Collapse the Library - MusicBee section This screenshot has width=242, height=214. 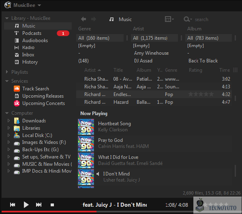tap(7, 18)
